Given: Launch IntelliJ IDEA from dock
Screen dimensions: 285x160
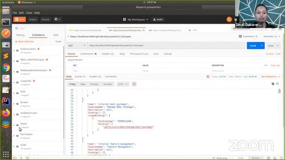Looking at the screenshot, I should (6, 101).
